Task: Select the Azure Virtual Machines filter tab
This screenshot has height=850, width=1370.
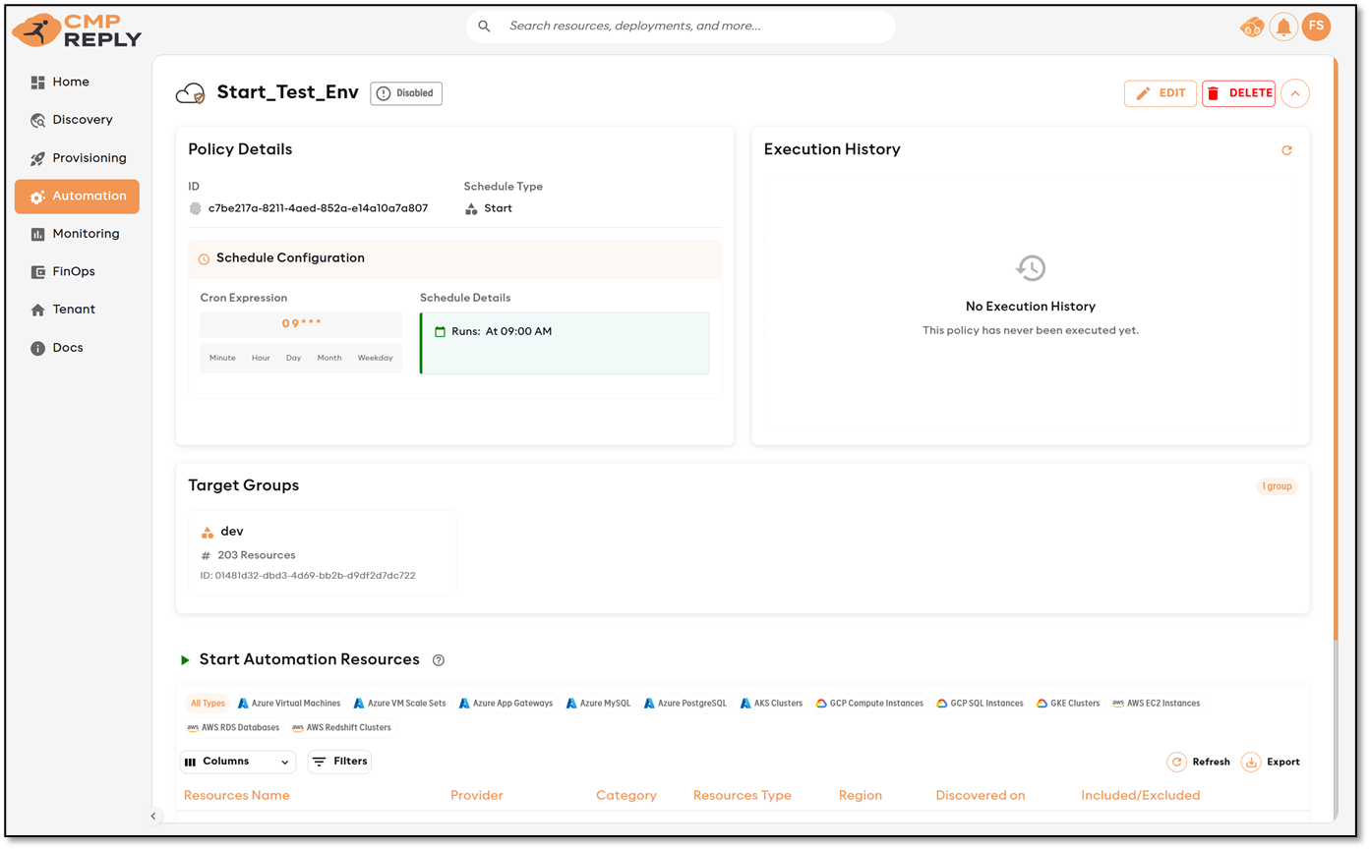Action: click(289, 704)
